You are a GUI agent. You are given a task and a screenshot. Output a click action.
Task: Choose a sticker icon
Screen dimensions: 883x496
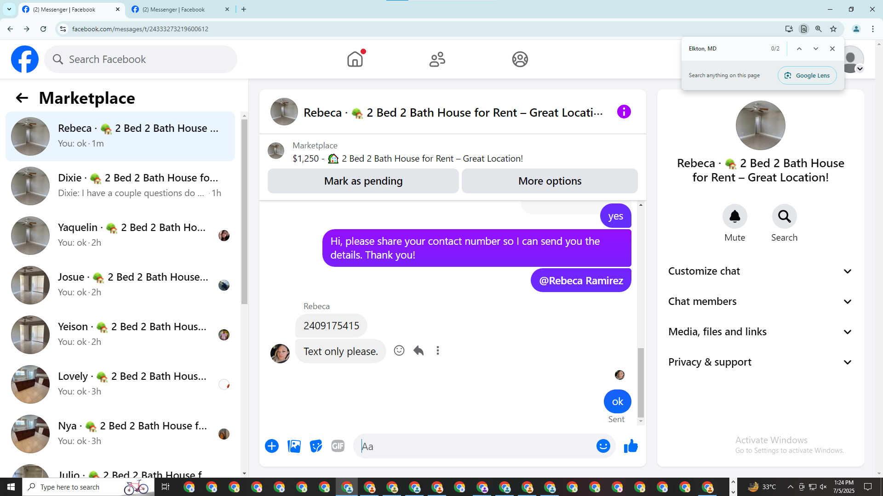pyautogui.click(x=316, y=446)
